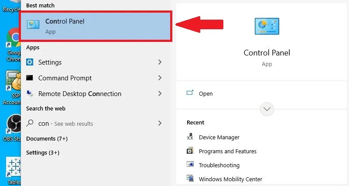The image size is (349, 186).
Task: Click the Control Panel icon in best match
Action: [33, 24]
